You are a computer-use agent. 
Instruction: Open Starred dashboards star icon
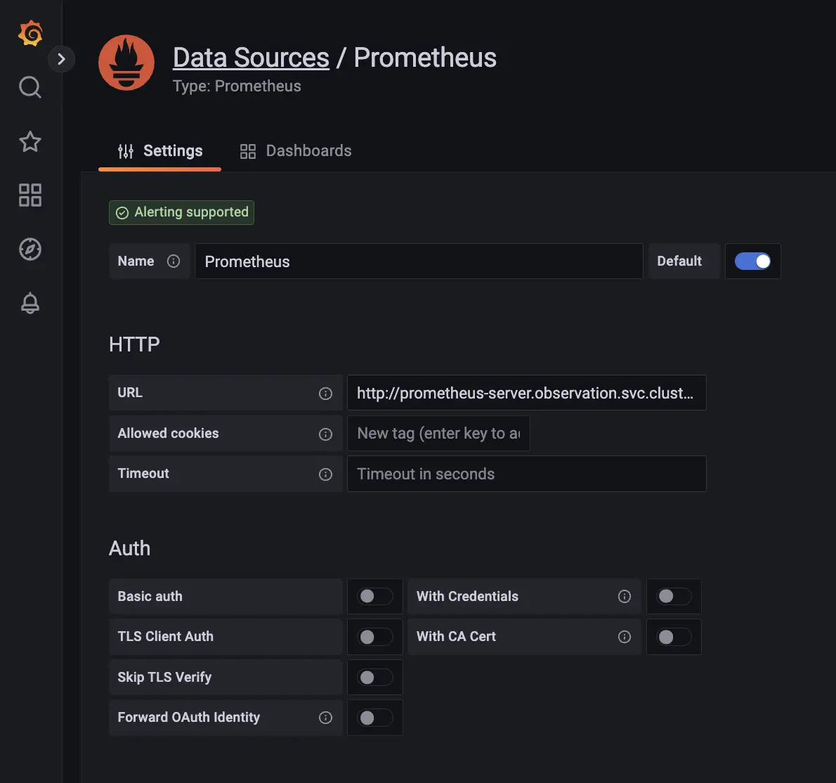click(x=30, y=141)
